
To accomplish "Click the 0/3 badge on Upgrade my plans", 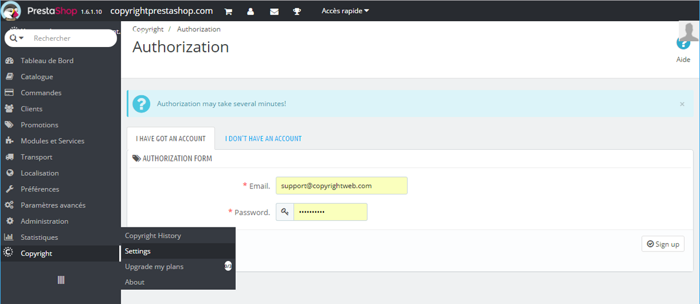I will tap(228, 266).
